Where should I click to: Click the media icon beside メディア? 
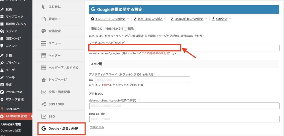[x=2, y=31]
